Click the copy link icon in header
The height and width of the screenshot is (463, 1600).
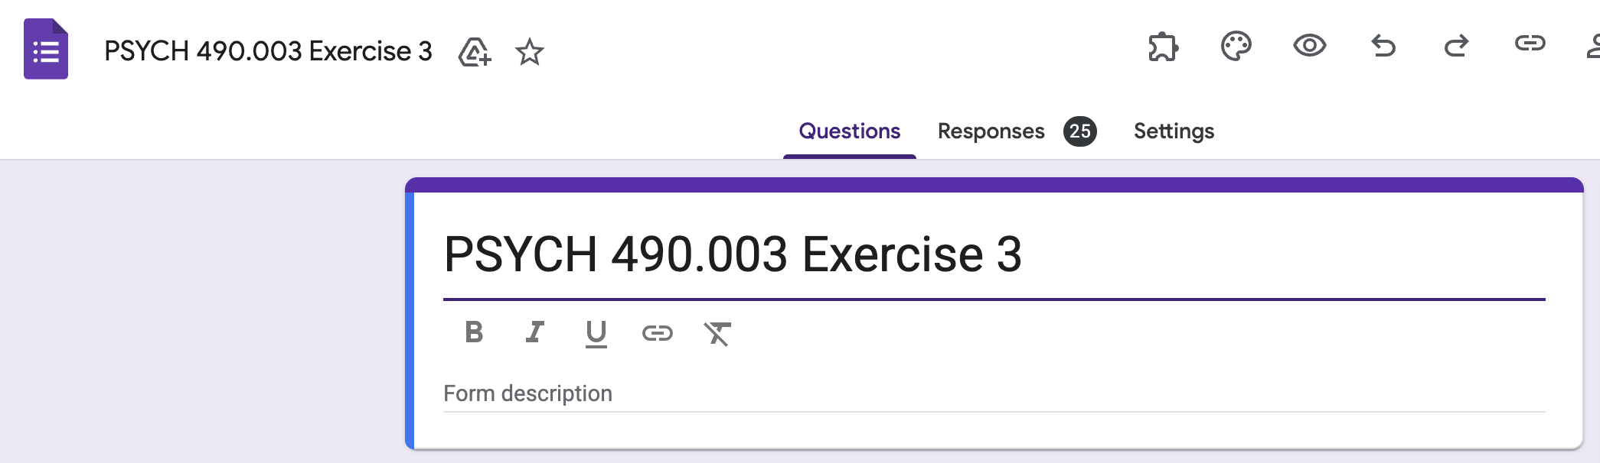tap(1530, 44)
